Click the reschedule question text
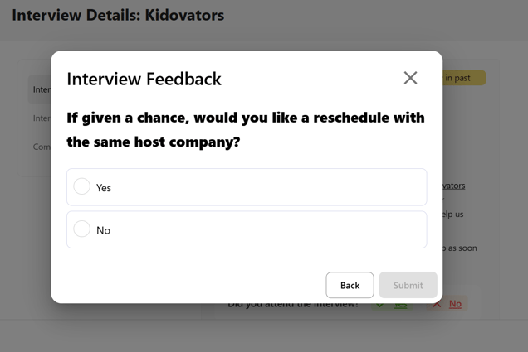This screenshot has width=528, height=352. pyautogui.click(x=246, y=130)
